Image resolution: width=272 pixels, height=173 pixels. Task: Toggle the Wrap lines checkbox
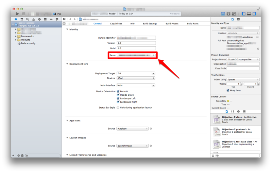click(228, 90)
